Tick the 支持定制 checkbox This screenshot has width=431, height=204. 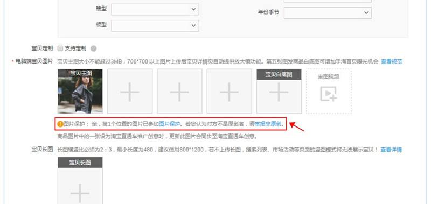[x=60, y=48]
